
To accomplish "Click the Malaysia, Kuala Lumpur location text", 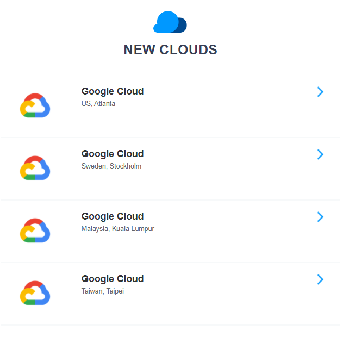I will click(x=118, y=229).
